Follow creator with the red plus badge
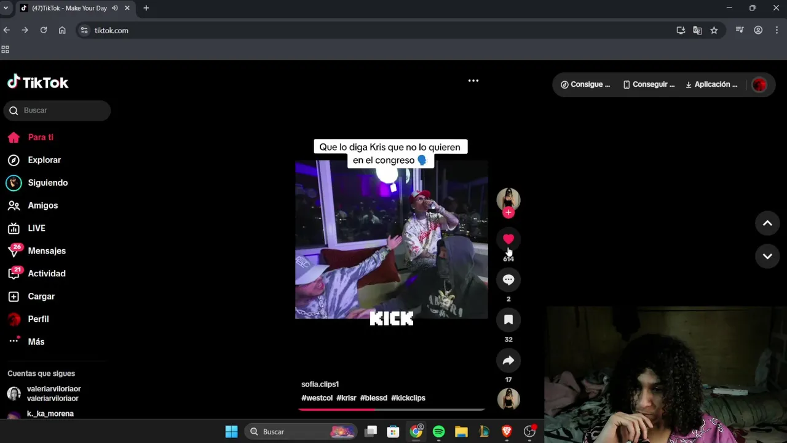The width and height of the screenshot is (787, 443). [508, 212]
